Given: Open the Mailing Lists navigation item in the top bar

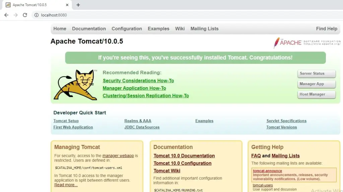Looking at the screenshot, I should tap(204, 29).
